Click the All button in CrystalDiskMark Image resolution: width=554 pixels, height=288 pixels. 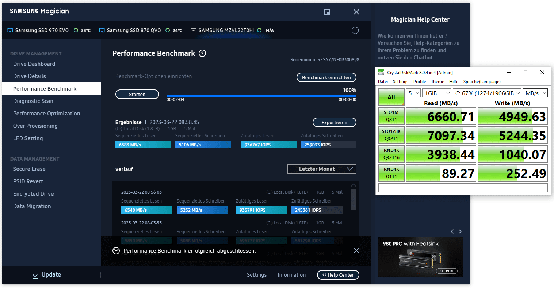pyautogui.click(x=391, y=97)
